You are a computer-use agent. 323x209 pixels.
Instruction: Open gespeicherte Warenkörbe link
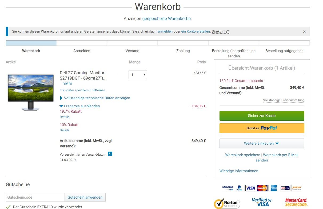coord(166,19)
